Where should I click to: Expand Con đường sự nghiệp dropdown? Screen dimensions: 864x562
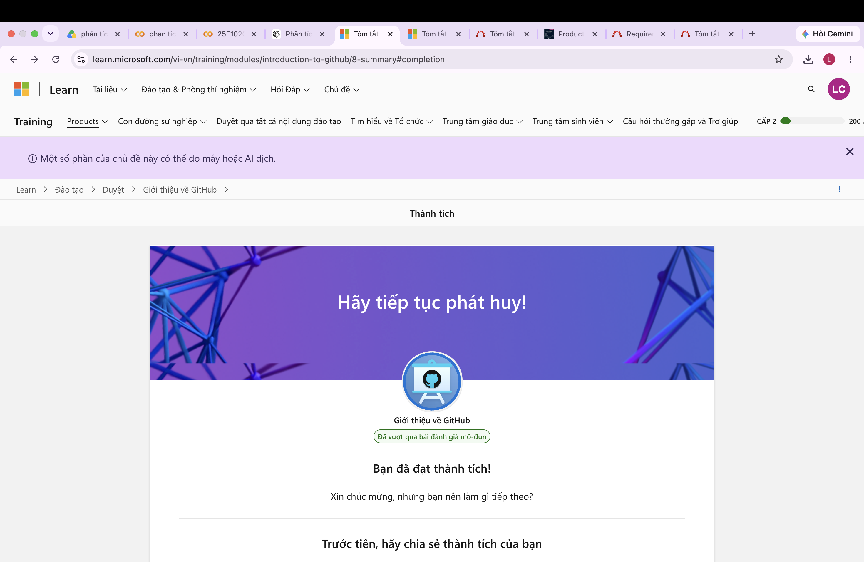click(162, 121)
